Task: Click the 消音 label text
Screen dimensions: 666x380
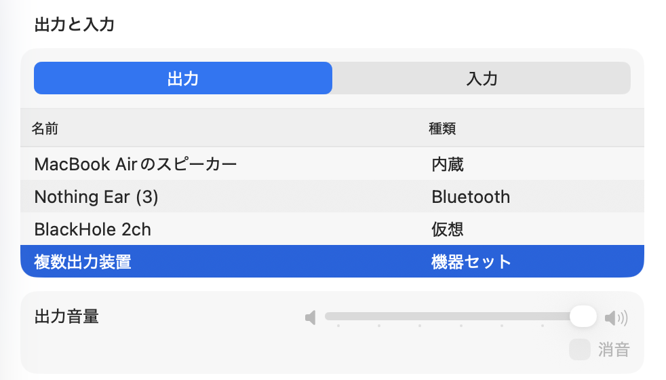Action: coord(614,349)
